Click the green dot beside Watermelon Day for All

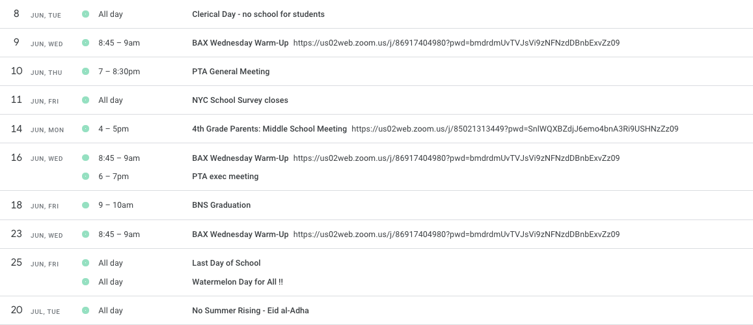[85, 282]
